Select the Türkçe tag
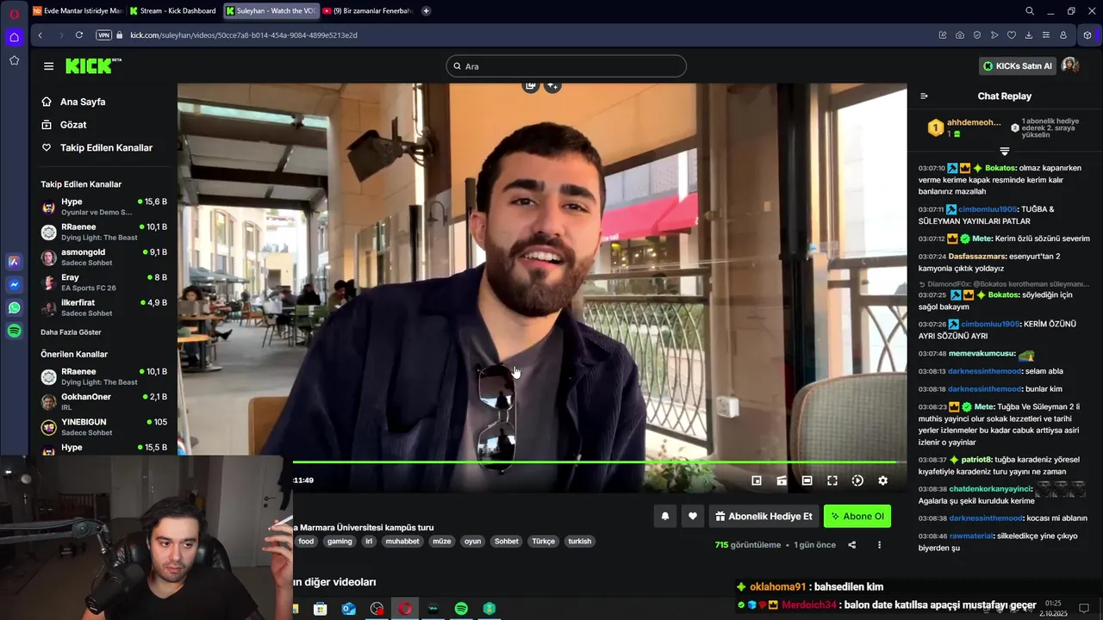The height and width of the screenshot is (620, 1103). coord(544,542)
